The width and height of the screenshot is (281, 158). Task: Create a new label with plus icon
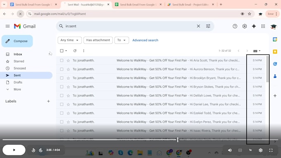pos(48,101)
